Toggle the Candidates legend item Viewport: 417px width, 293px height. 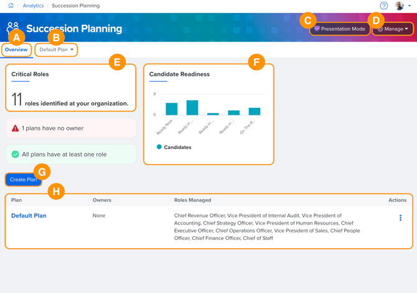(x=174, y=147)
